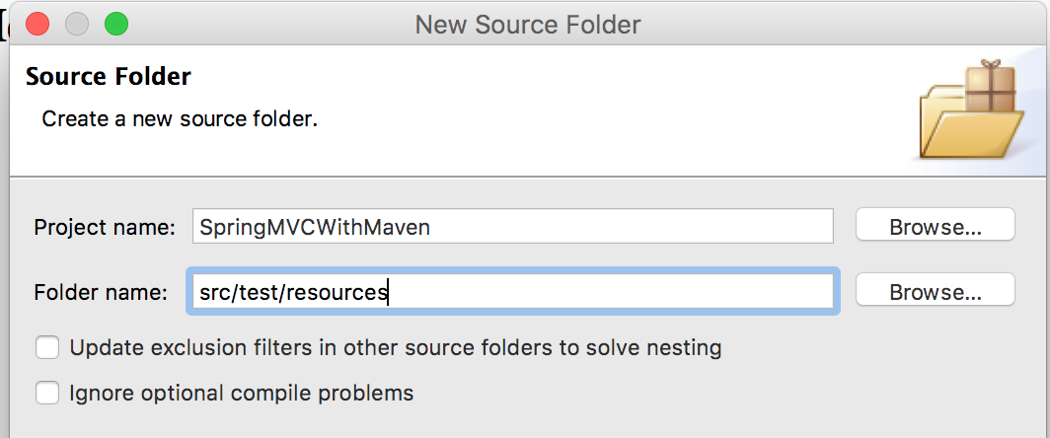Click the 'Create a new source folder.' description
Image resolution: width=1050 pixels, height=438 pixels.
(180, 120)
